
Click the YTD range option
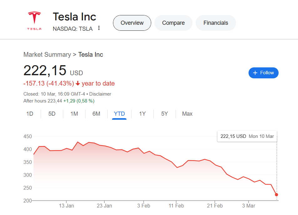click(x=119, y=114)
